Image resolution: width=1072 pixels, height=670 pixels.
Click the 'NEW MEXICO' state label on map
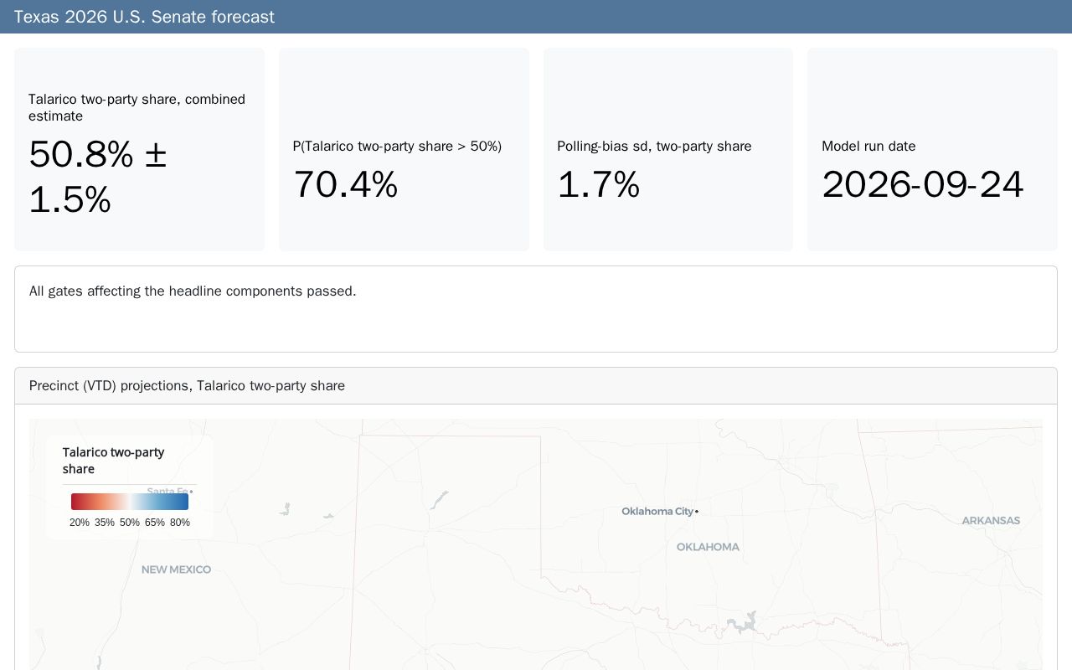tap(176, 569)
